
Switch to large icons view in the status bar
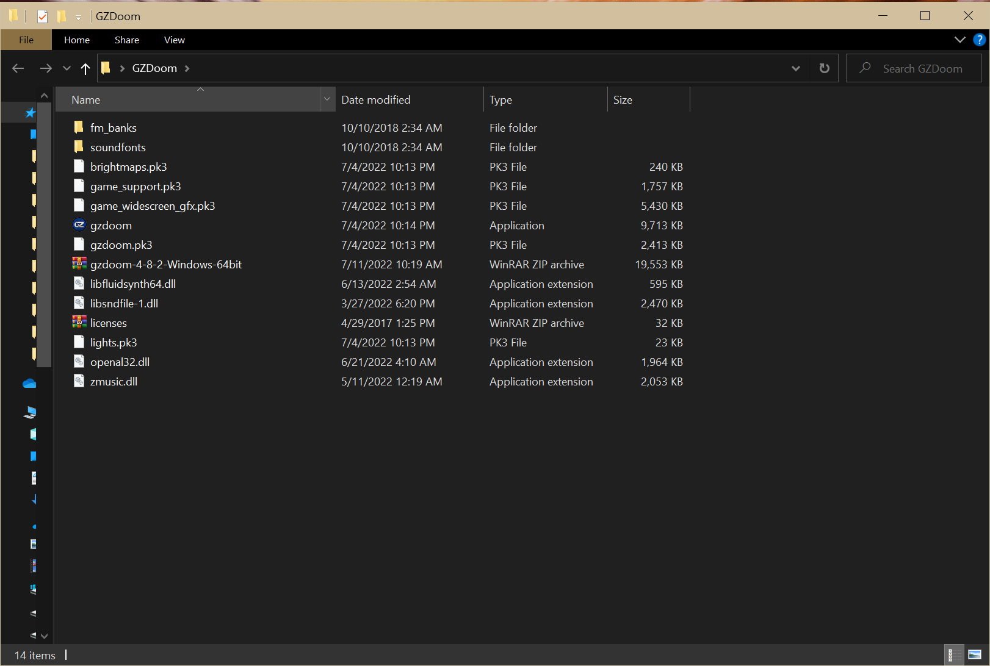975,655
